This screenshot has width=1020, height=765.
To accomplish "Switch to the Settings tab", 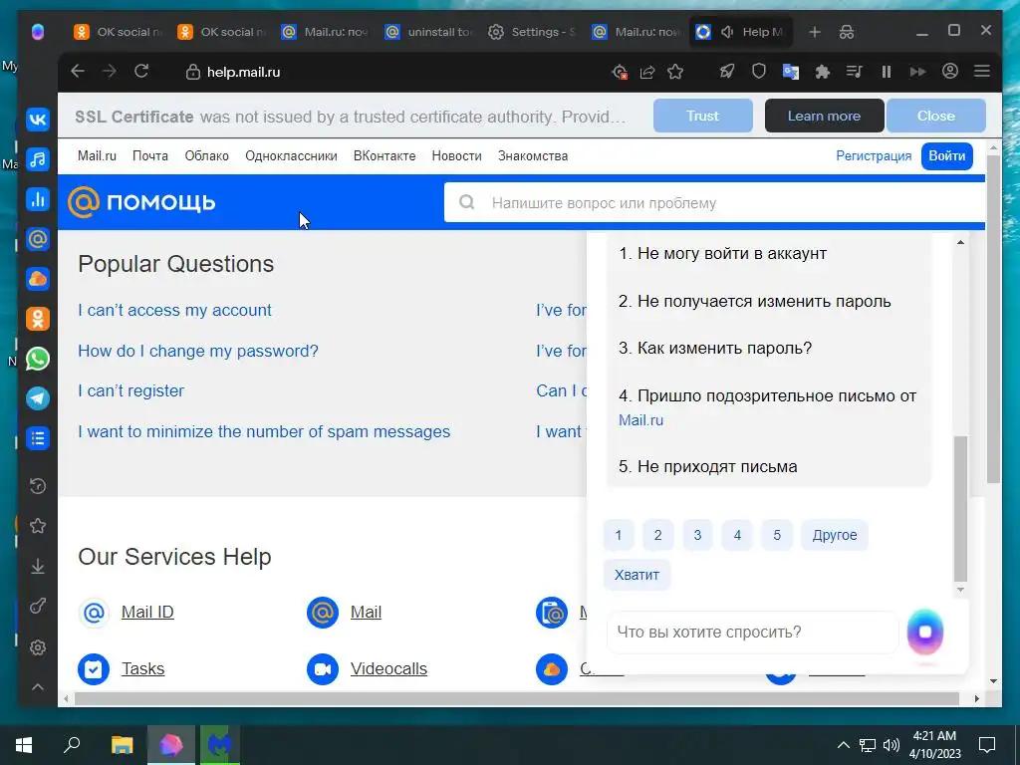I will [x=532, y=32].
